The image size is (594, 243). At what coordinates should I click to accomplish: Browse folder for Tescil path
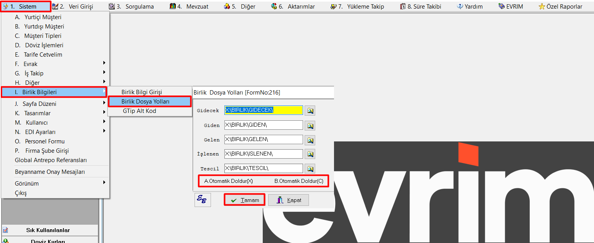tap(310, 169)
